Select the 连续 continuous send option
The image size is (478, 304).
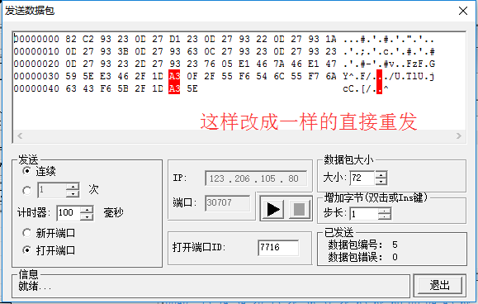click(x=27, y=171)
